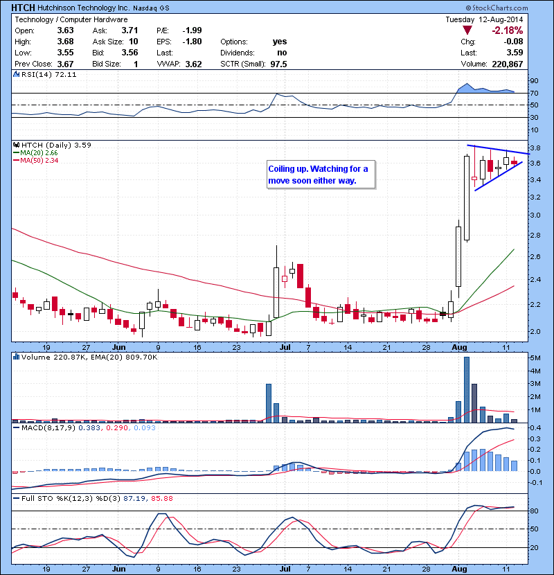554x575 pixels.
Task: Click the 3.8 price axis label
Action: point(535,148)
